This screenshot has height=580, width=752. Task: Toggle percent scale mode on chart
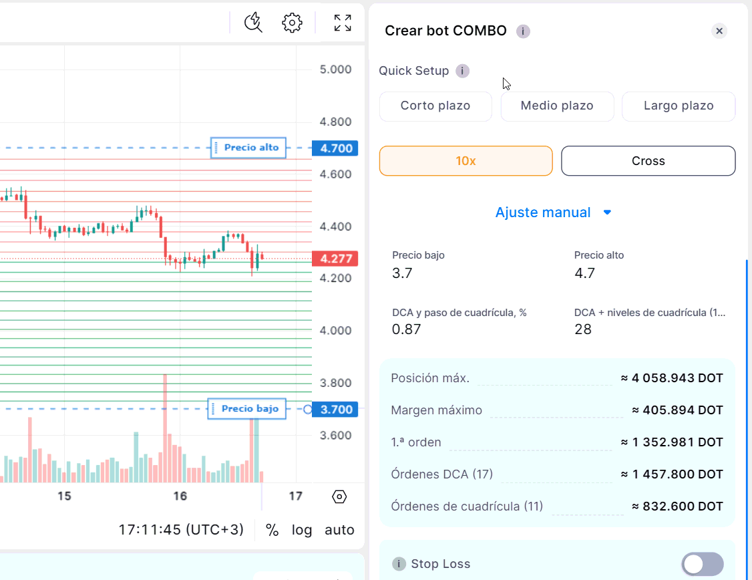(x=272, y=530)
